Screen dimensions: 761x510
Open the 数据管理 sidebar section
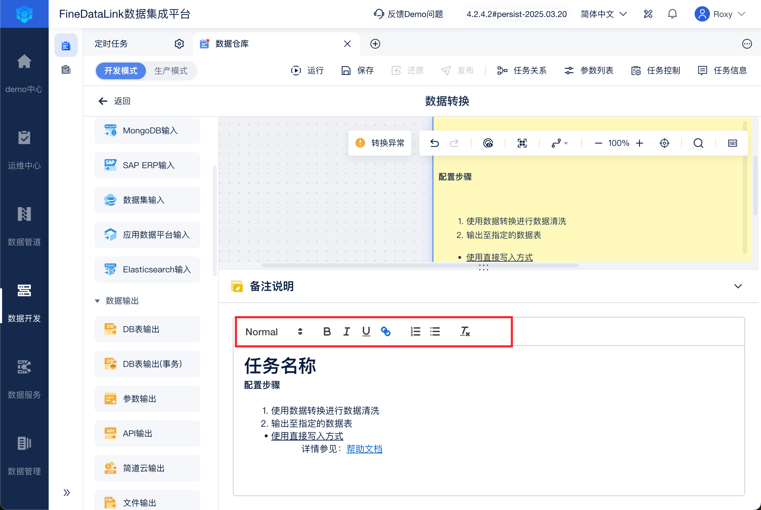(x=24, y=456)
